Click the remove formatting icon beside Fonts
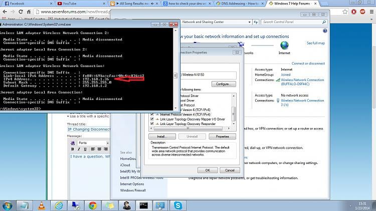The width and height of the screenshot is (376, 211). [x=73, y=143]
